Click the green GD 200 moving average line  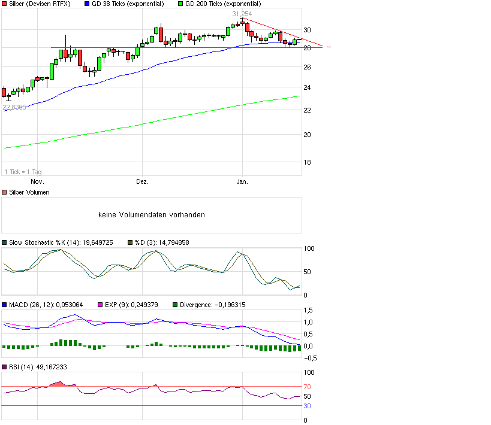click(152, 122)
